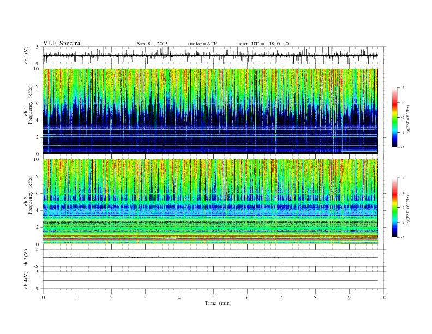The height and width of the screenshot is (334, 432).
Task: Click the '2' kHz tick on ch.2 spectrogram
Action: 38,228
